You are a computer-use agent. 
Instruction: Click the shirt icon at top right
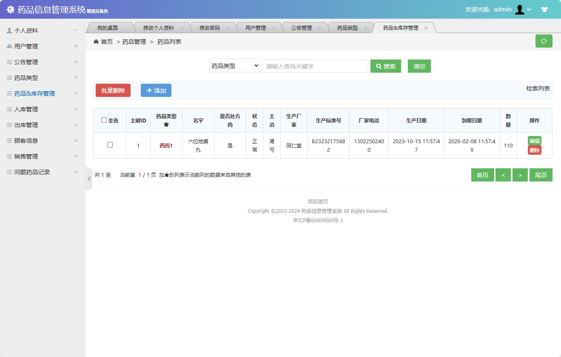[544, 8]
